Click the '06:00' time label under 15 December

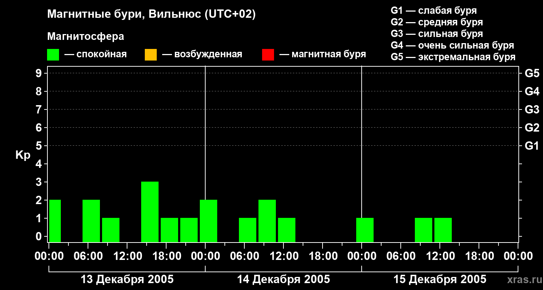click(x=401, y=256)
